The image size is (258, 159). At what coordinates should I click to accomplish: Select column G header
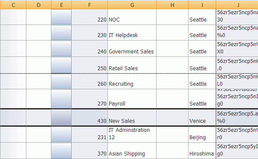[x=132, y=5]
